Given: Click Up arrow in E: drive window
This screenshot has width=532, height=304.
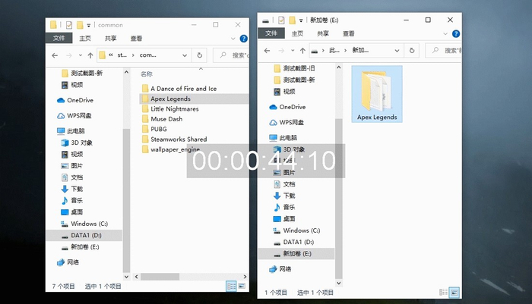Looking at the screenshot, I should point(302,51).
